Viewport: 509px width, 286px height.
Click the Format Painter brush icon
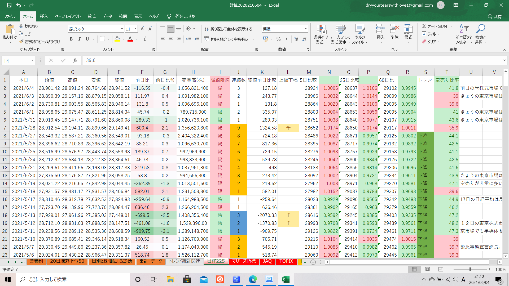pyautogui.click(x=21, y=42)
